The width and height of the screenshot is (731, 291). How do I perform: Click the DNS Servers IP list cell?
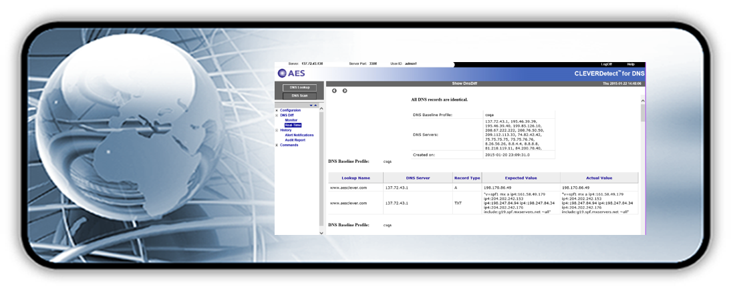(x=519, y=135)
